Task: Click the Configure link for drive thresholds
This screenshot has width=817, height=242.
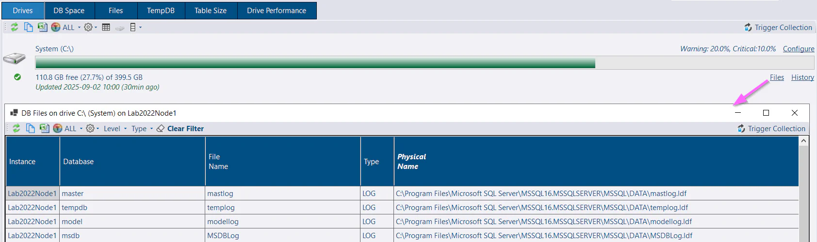Action: pos(798,49)
